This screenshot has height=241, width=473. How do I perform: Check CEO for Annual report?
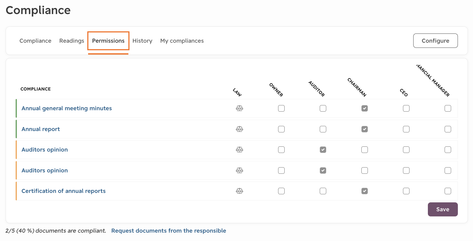(406, 129)
